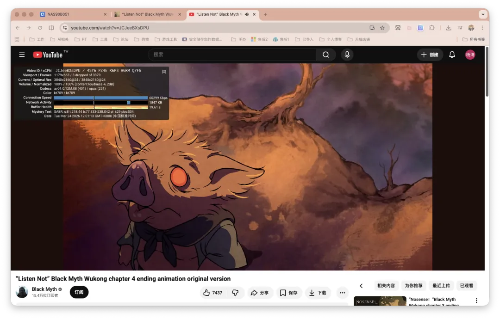This screenshot has width=500, height=319.
Task: Expand the tab search dropdown arrow
Action: click(x=483, y=14)
